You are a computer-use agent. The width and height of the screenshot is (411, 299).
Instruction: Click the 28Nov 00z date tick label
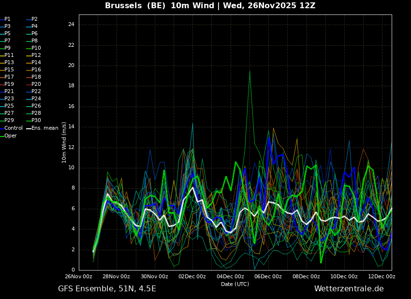pos(116,276)
